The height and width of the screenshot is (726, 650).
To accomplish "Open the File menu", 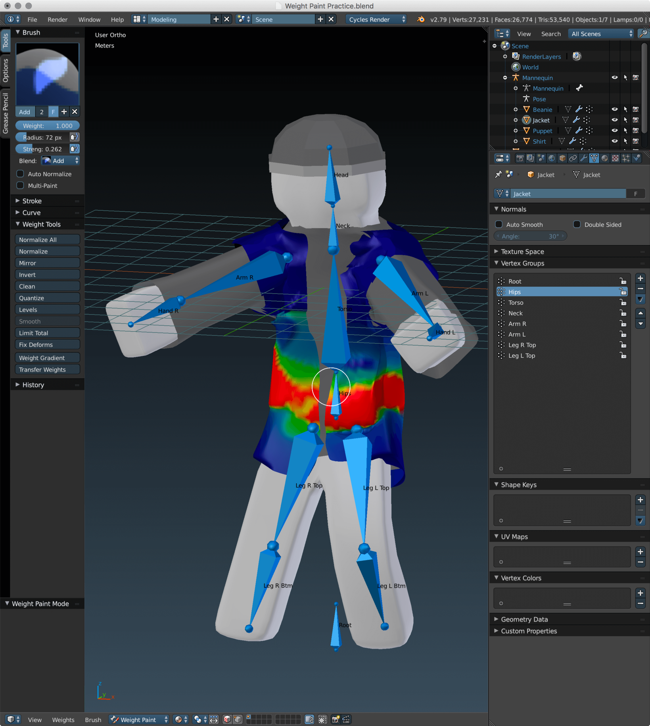I will click(32, 19).
